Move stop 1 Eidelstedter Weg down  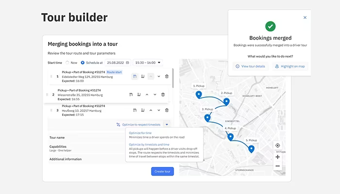pyautogui.click(x=159, y=76)
